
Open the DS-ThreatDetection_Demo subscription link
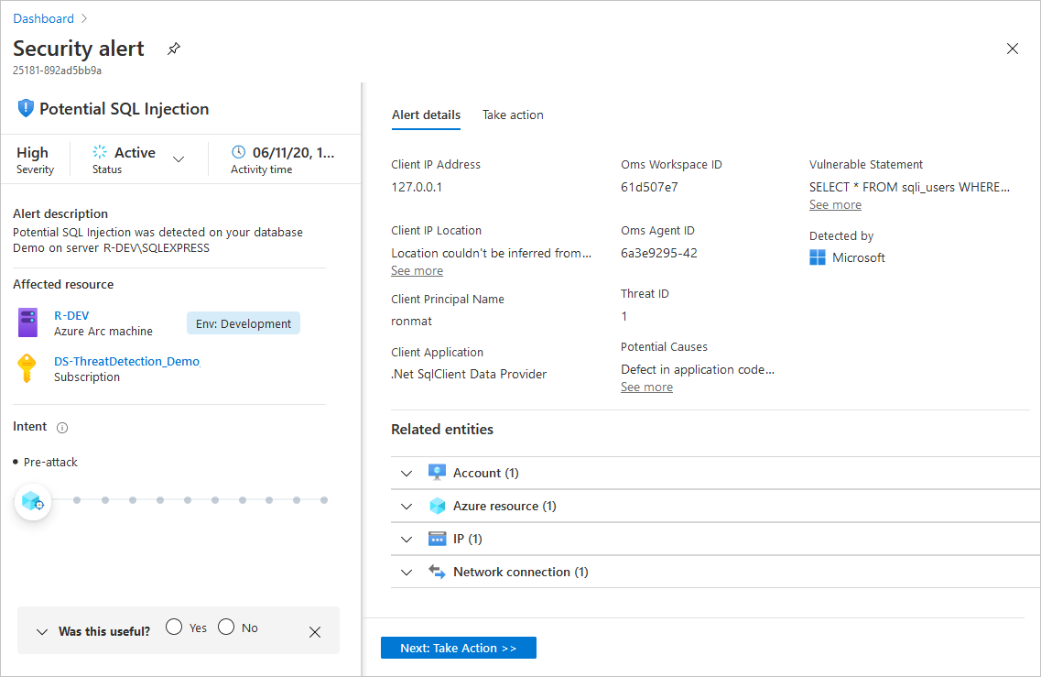(x=126, y=362)
